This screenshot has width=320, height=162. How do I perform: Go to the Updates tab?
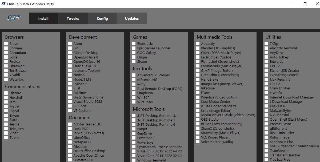coord(131,18)
